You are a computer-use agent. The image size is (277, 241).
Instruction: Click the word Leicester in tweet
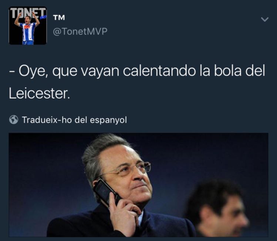click(39, 93)
